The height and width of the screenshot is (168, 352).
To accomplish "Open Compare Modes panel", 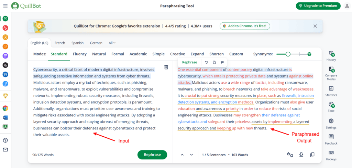I will pyautogui.click(x=331, y=72).
